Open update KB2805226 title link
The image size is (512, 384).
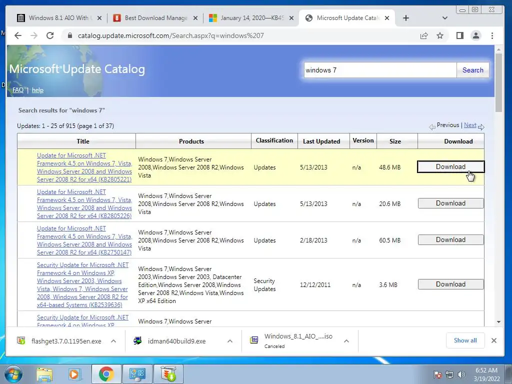(84, 204)
